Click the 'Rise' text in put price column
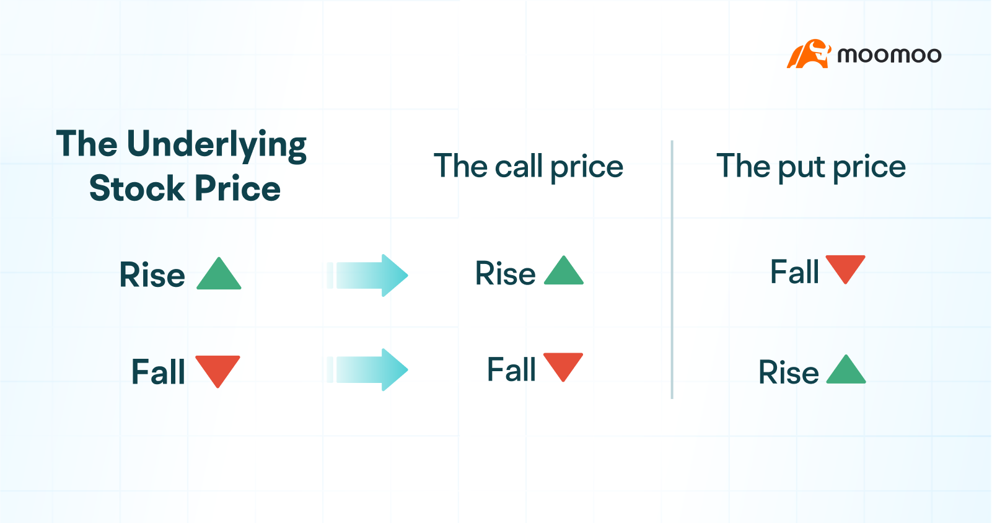 click(x=789, y=372)
